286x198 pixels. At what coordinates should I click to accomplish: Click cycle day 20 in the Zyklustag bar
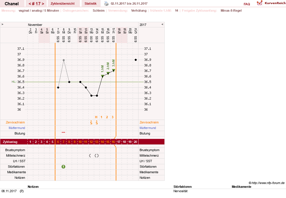(135, 142)
